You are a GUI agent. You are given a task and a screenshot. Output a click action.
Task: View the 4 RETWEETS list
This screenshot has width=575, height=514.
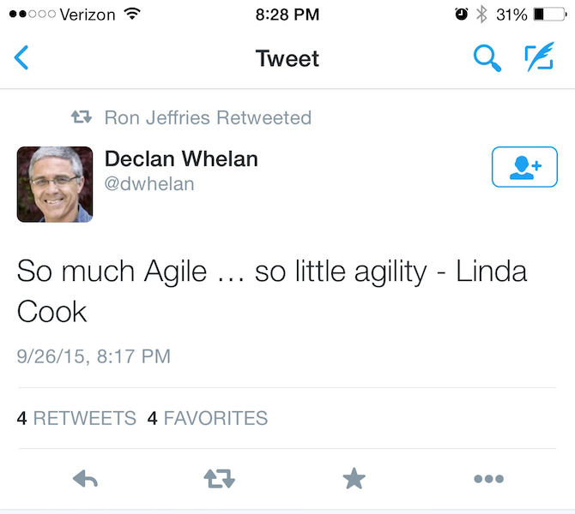(x=76, y=418)
